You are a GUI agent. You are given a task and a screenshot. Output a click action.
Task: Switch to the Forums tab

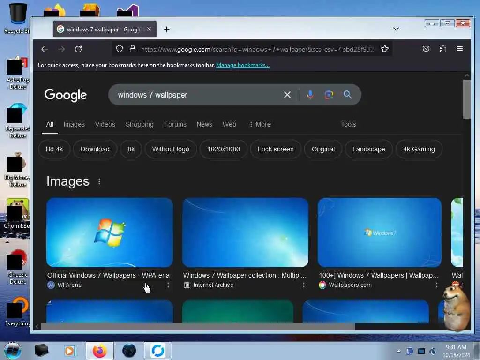point(175,124)
